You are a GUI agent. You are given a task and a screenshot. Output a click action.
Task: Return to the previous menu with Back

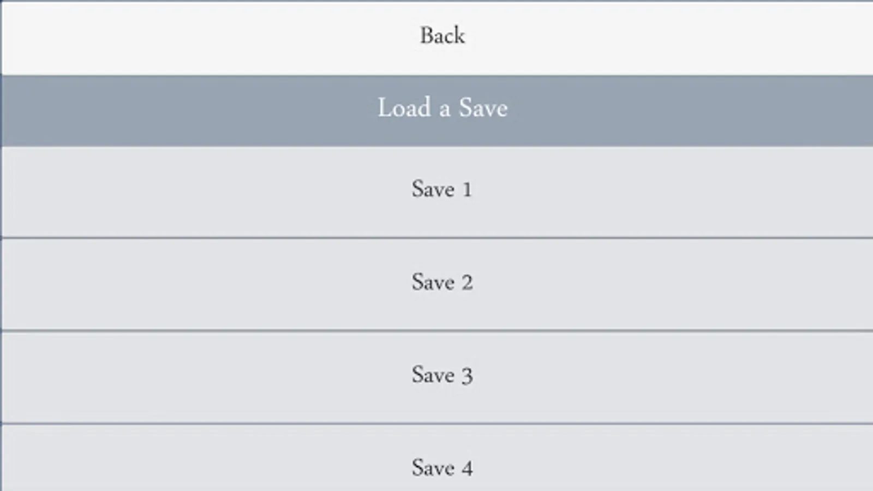[x=442, y=37]
